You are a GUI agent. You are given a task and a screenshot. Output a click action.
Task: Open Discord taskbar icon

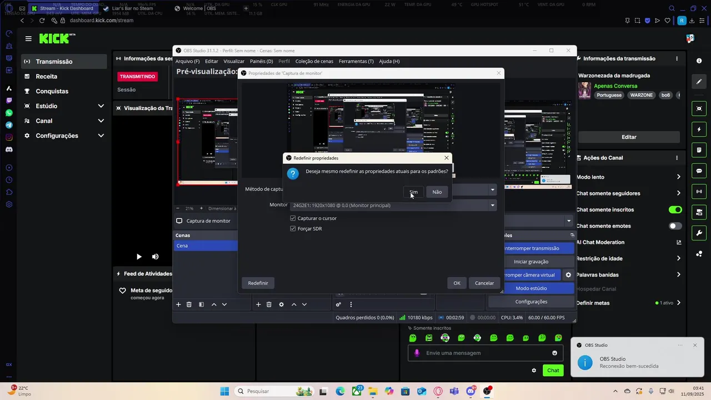[471, 391]
